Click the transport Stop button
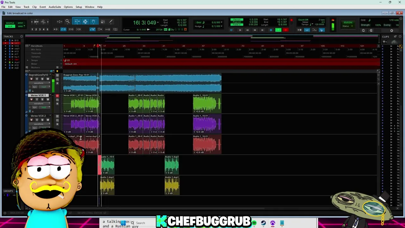The height and width of the screenshot is (228, 405). (x=271, y=30)
